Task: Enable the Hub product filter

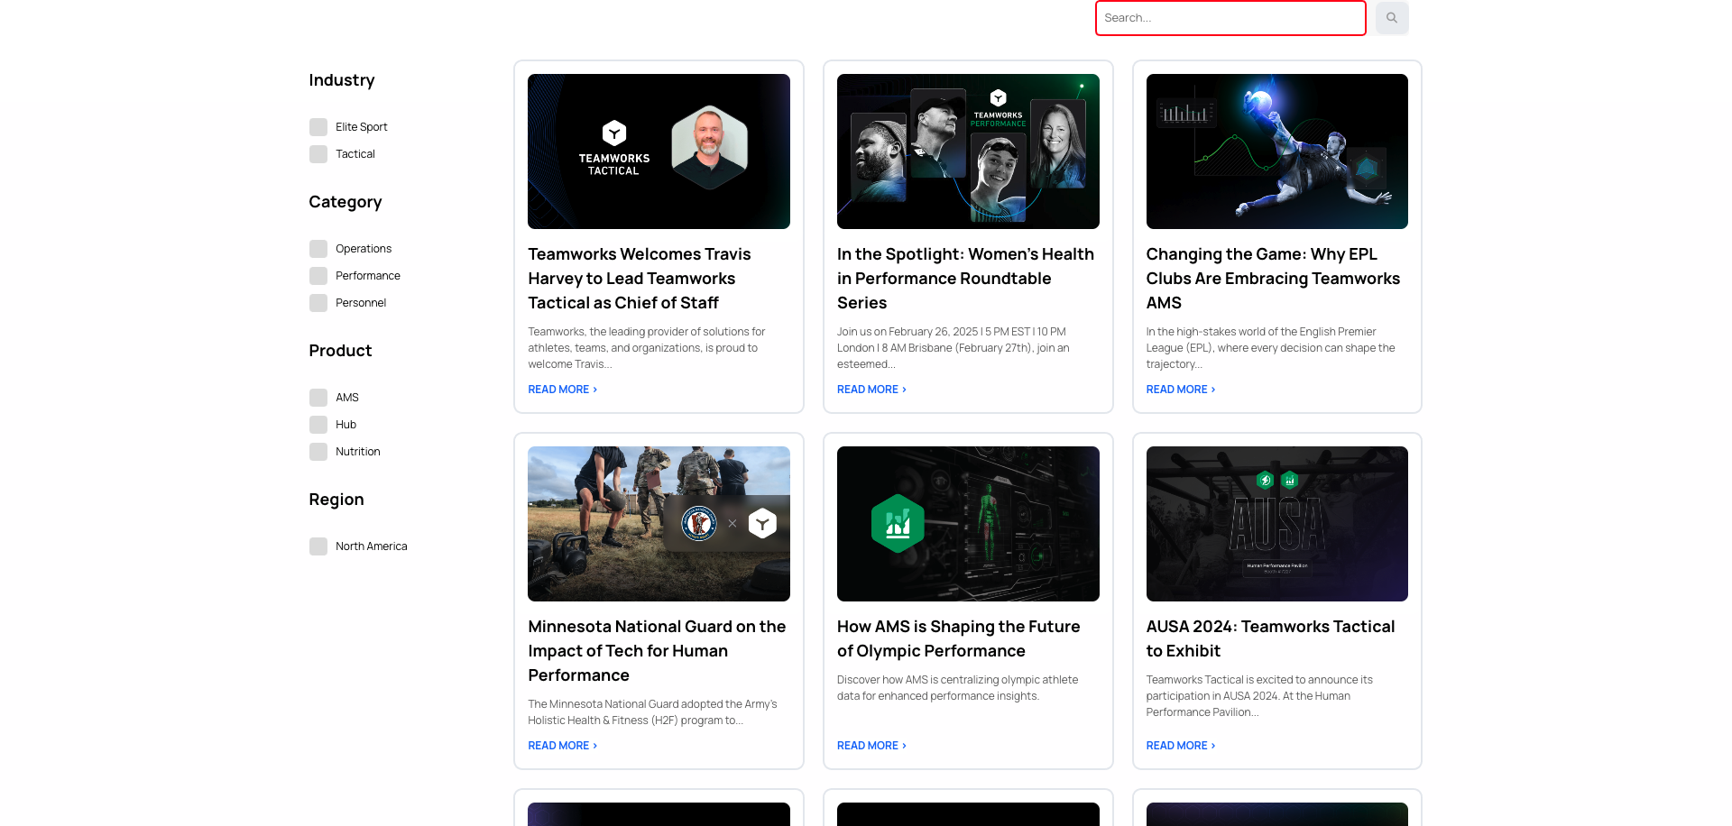Action: tap(318, 424)
